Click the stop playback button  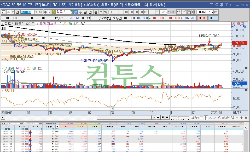pyautogui.click(x=163, y=118)
